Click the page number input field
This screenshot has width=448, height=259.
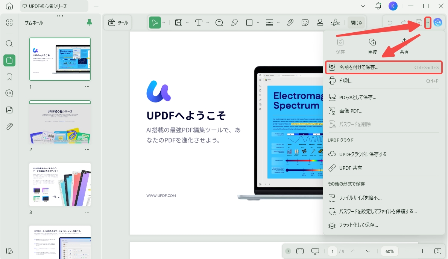point(332,251)
